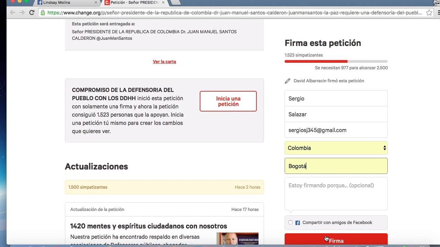
Task: Click the signature progress bar
Action: tap(336, 61)
